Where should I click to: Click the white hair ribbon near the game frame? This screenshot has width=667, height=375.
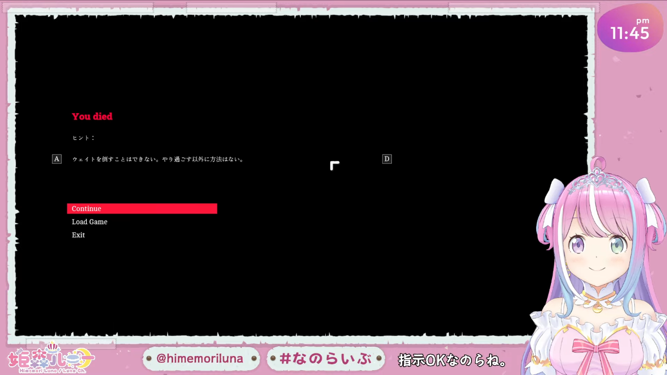coord(556,191)
